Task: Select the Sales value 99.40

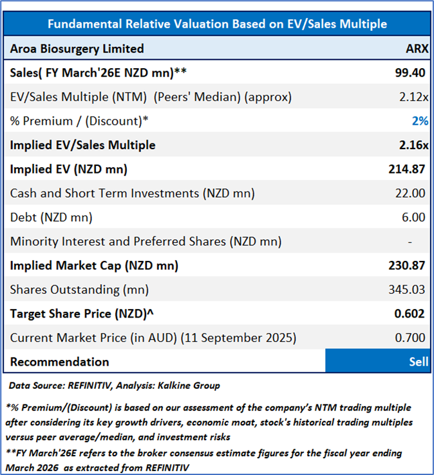Action: (410, 73)
